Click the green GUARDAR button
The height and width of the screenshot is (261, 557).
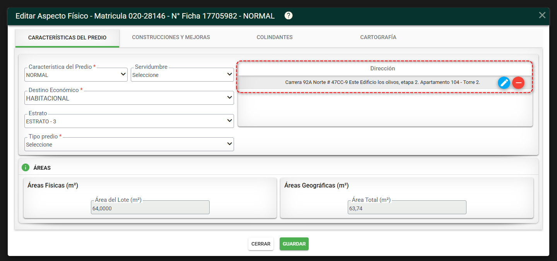coord(294,244)
